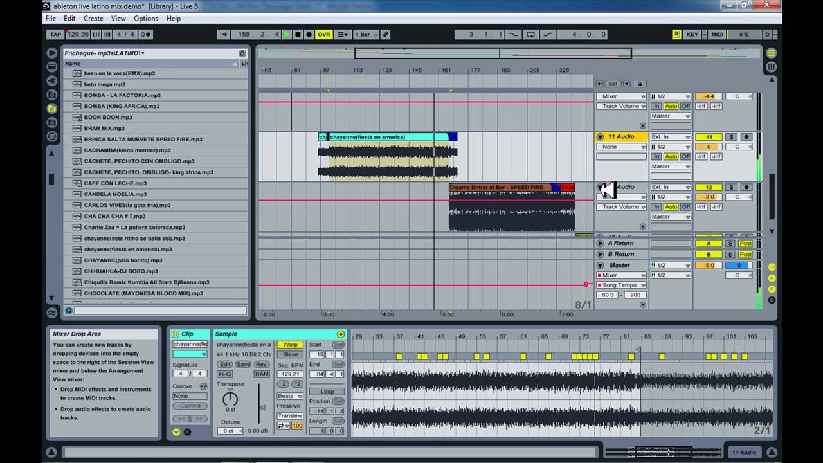Select 'BOMBA - LA FACTORIA.mp3' file
This screenshot has height=463, width=823.
tap(122, 95)
